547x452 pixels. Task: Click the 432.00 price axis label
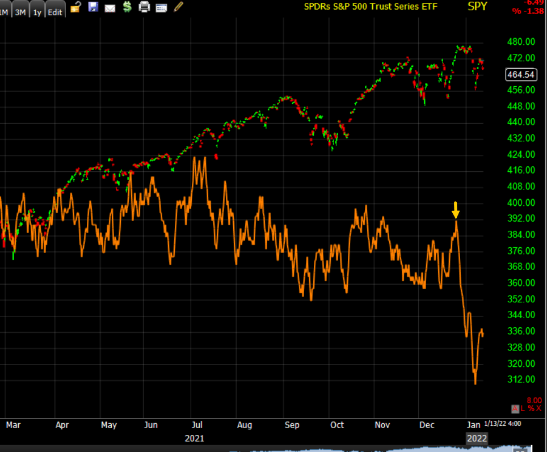(521, 138)
